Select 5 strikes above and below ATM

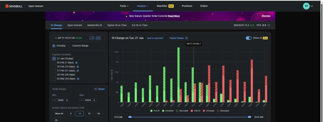pos(71,114)
